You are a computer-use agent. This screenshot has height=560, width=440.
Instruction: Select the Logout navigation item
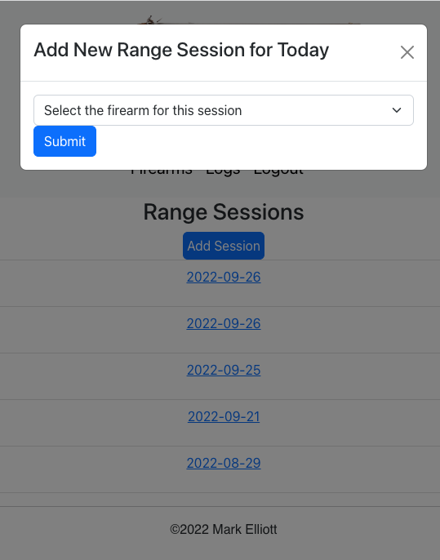click(x=278, y=173)
